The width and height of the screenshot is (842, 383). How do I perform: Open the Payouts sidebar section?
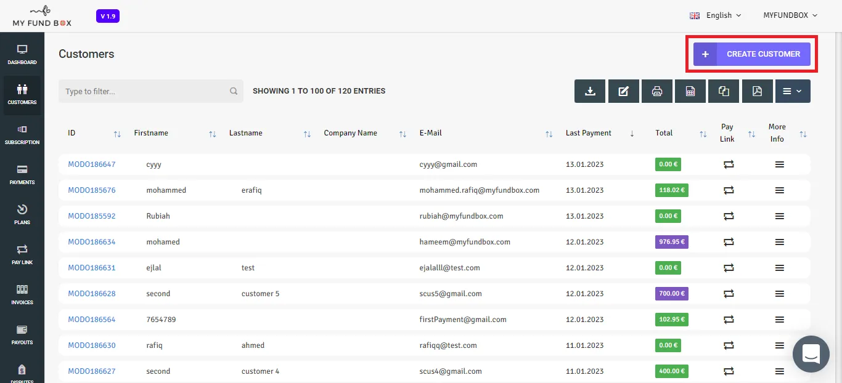point(22,335)
